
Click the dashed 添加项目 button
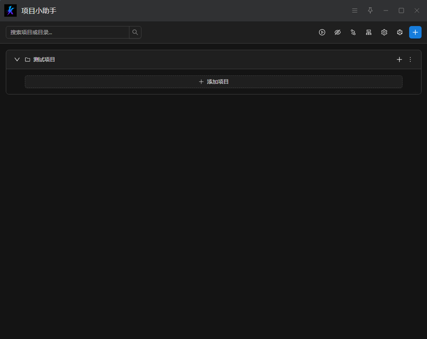click(x=214, y=82)
